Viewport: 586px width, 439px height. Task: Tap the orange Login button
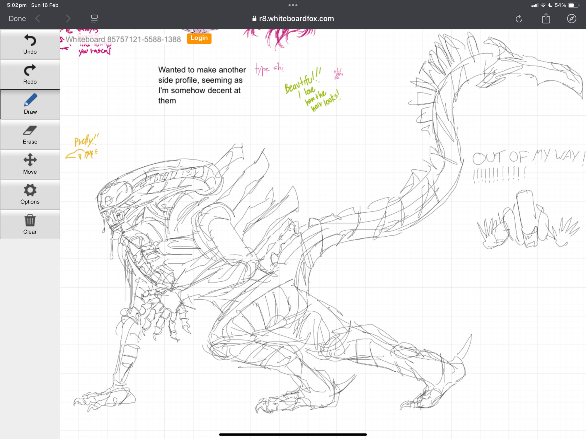(x=199, y=38)
